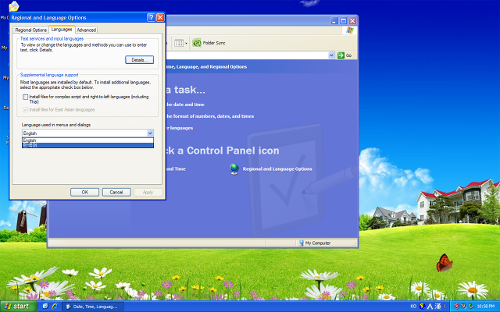Confirm the dialog with OK

[x=84, y=193]
